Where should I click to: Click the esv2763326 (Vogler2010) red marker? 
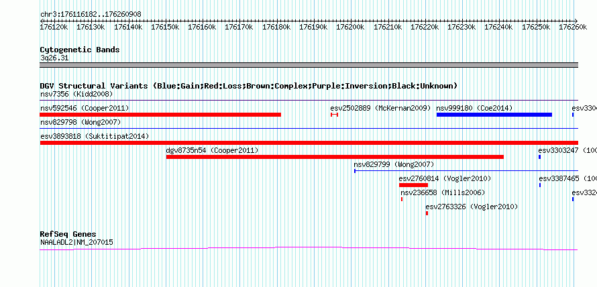[427, 213]
